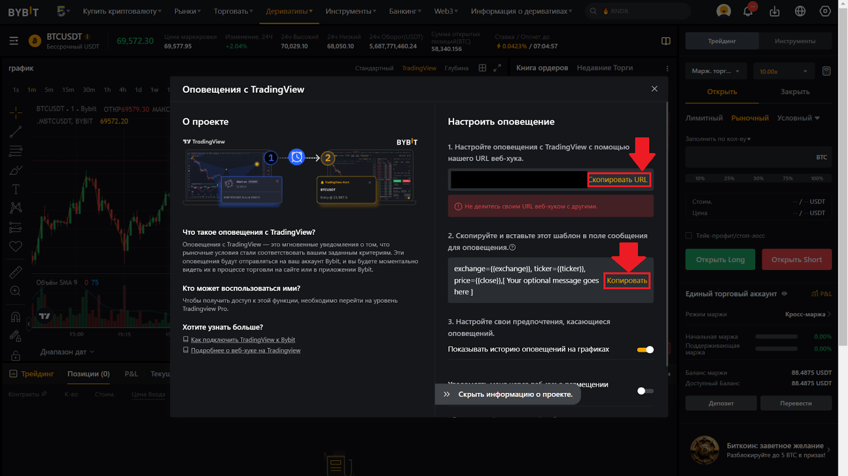Open Заполнить по кол-ву dropdown
The width and height of the screenshot is (848, 476).
click(718, 139)
